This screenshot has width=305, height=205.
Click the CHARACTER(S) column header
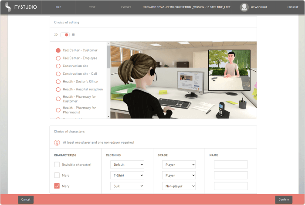(65, 155)
